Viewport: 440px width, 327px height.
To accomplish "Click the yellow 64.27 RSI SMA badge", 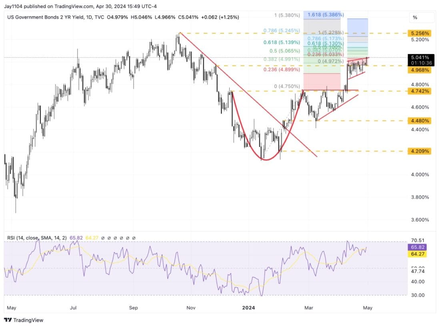I will pos(417,254).
